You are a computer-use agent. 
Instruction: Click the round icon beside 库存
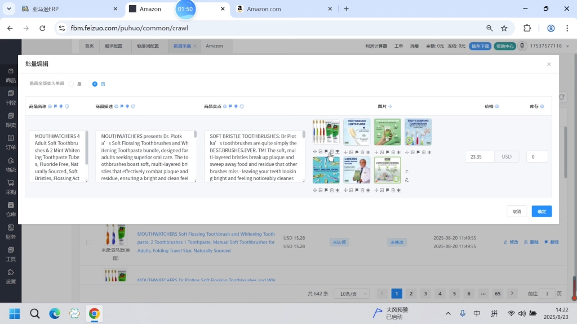pyautogui.click(x=542, y=106)
